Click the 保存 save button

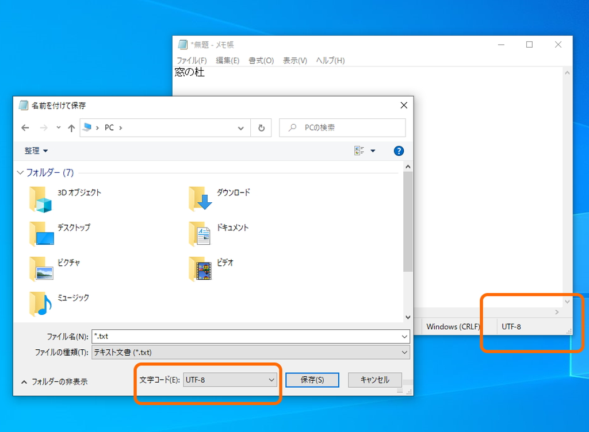tap(312, 380)
